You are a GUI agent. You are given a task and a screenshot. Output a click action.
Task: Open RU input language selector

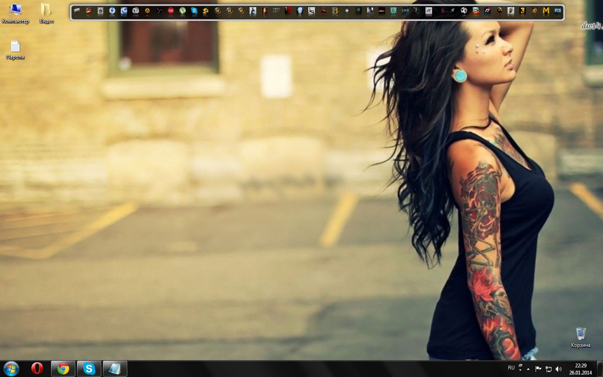point(511,368)
